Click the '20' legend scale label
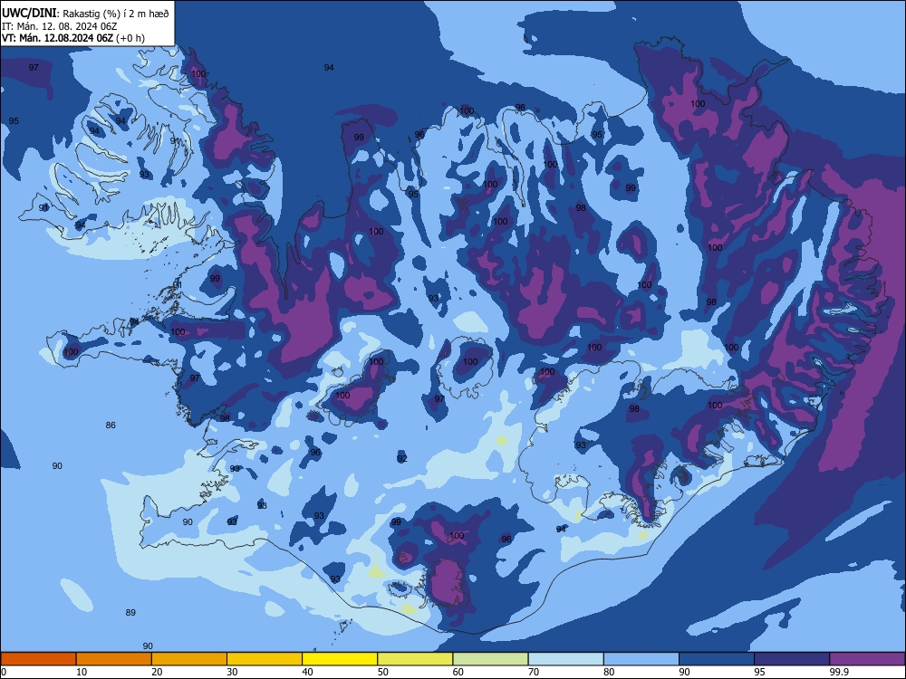 (157, 672)
